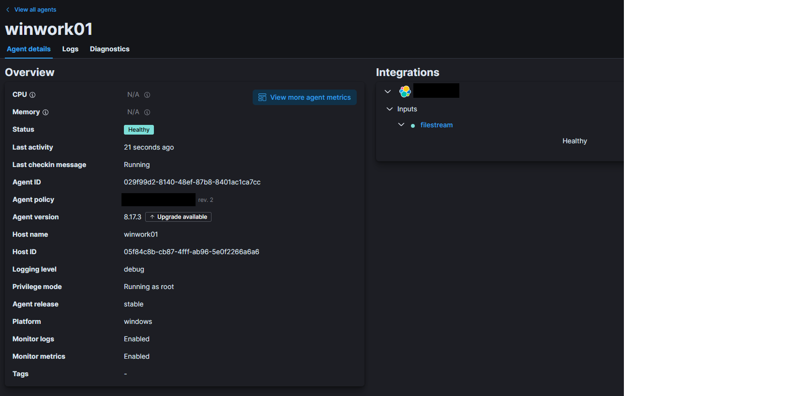
Task: Click the agent version 8.17.3 text
Action: [133, 217]
